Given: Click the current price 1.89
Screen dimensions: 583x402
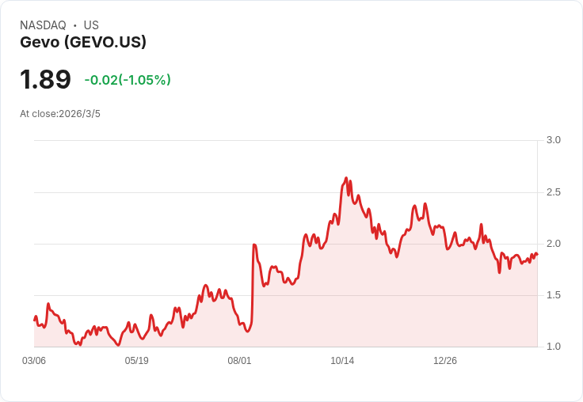Looking at the screenshot, I should click(x=46, y=80).
